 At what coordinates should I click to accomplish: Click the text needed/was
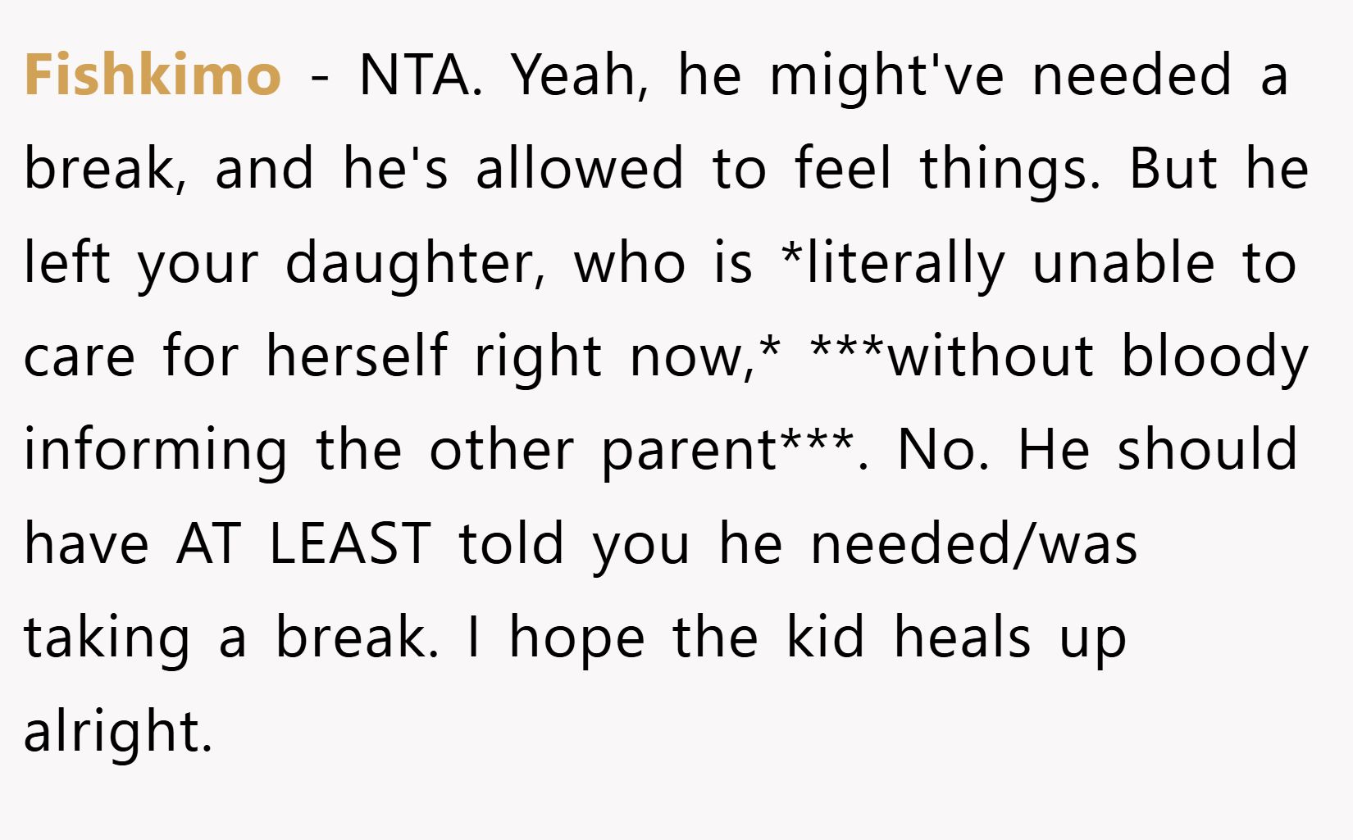coord(974,544)
